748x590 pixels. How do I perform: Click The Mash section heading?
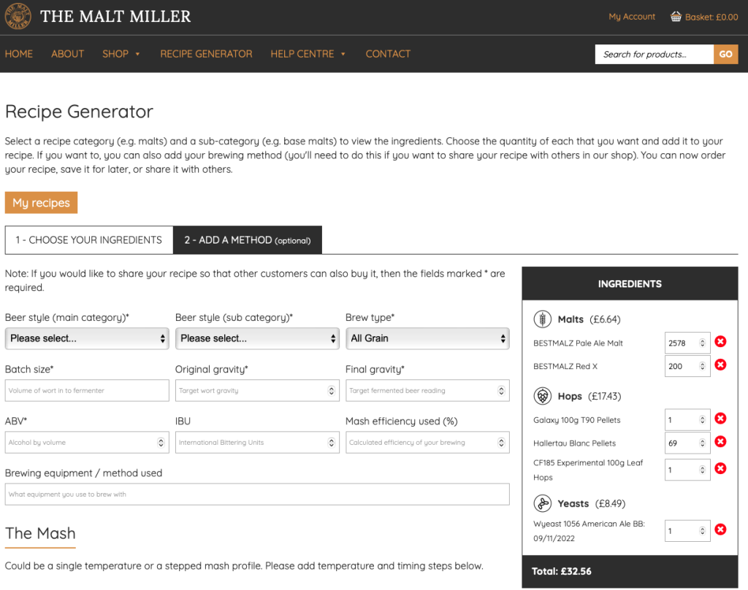40,533
